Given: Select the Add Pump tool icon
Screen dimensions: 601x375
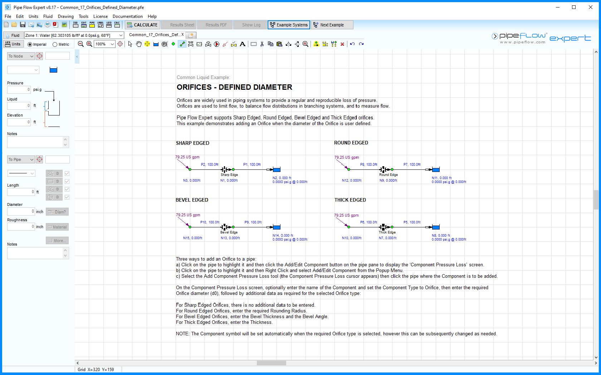Looking at the screenshot, I should click(x=217, y=44).
